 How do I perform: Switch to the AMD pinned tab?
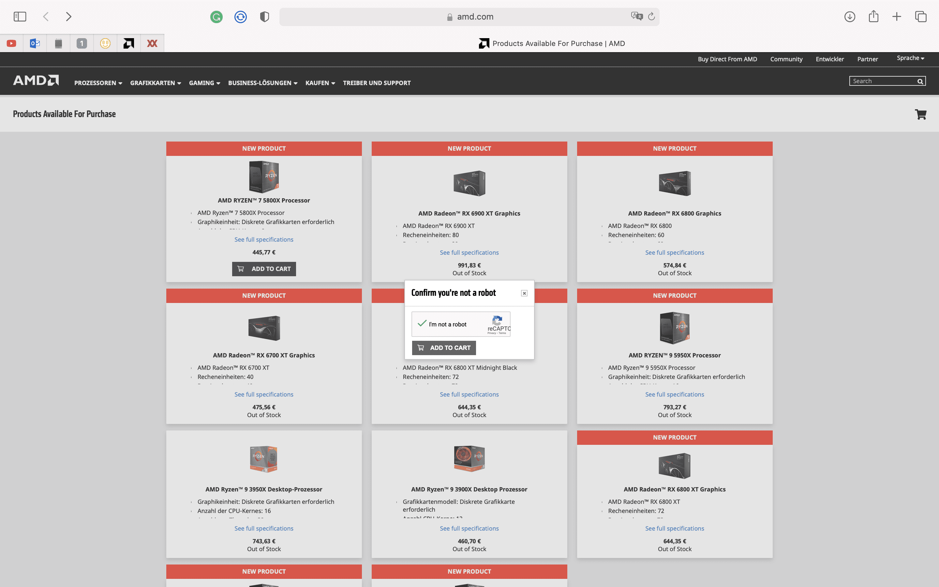128,43
